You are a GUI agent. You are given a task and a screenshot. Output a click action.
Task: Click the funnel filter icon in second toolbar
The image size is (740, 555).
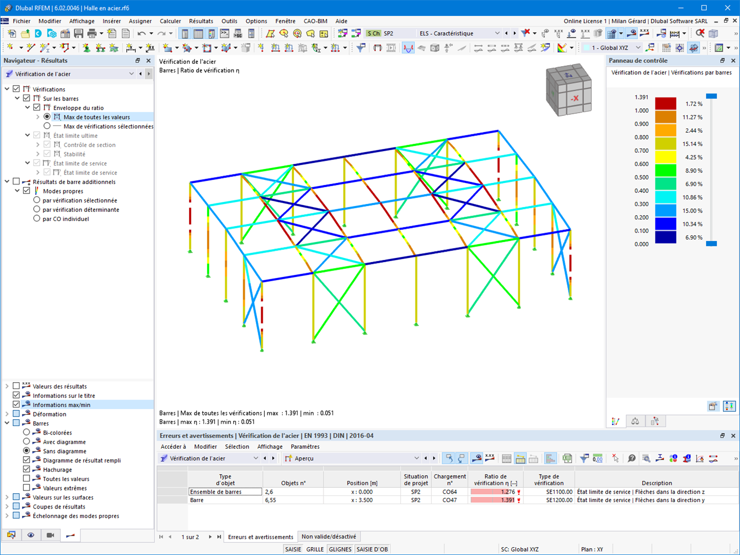click(x=361, y=48)
